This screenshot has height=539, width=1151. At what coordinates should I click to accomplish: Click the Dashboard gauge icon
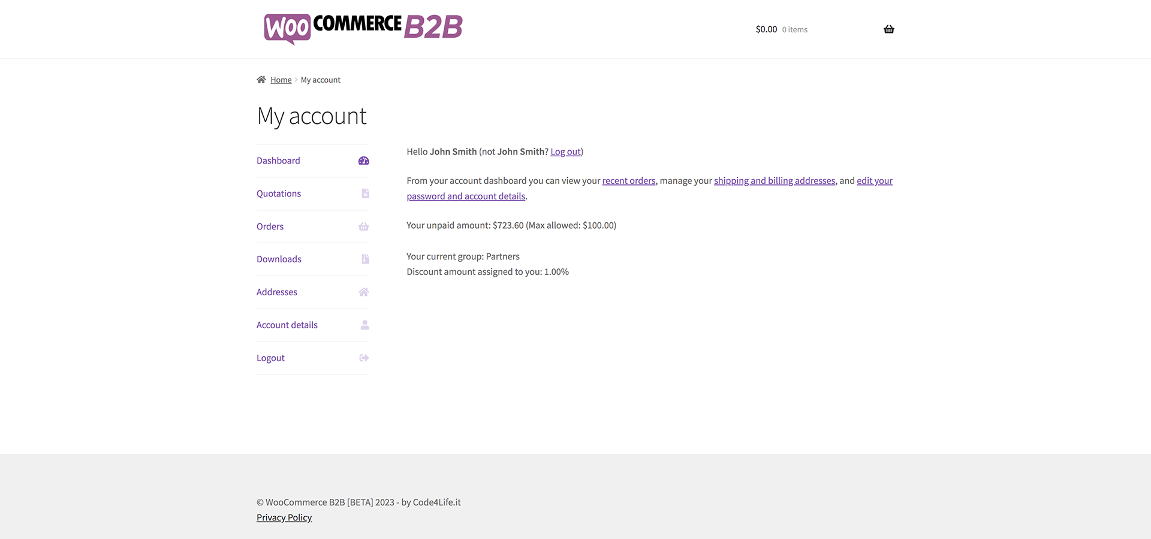364,161
